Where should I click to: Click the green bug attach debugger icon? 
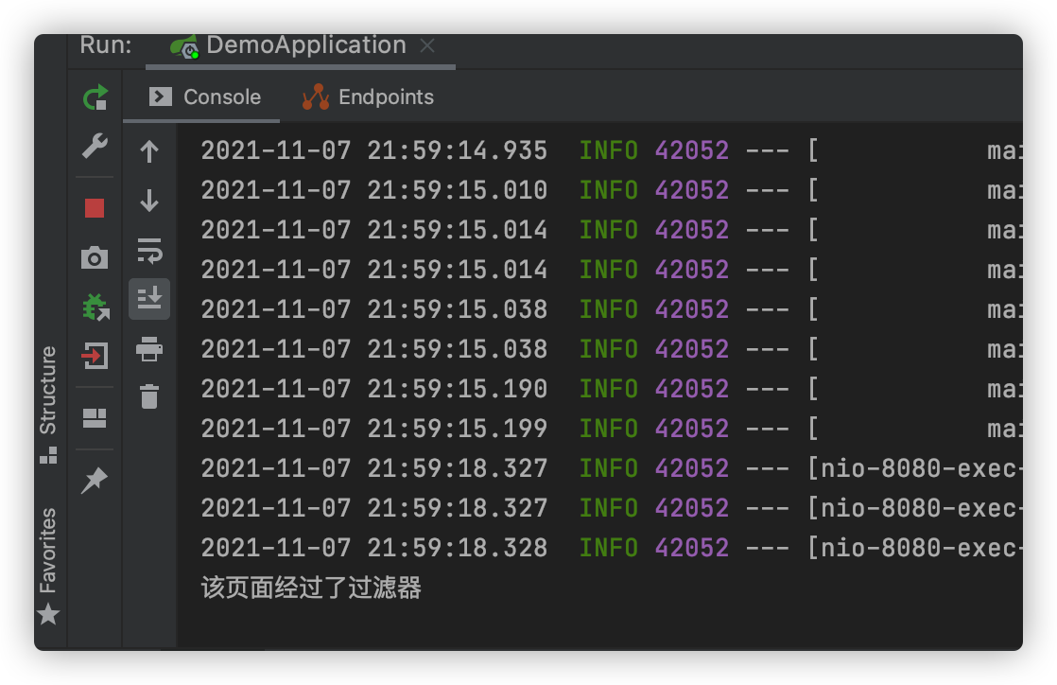[x=95, y=307]
